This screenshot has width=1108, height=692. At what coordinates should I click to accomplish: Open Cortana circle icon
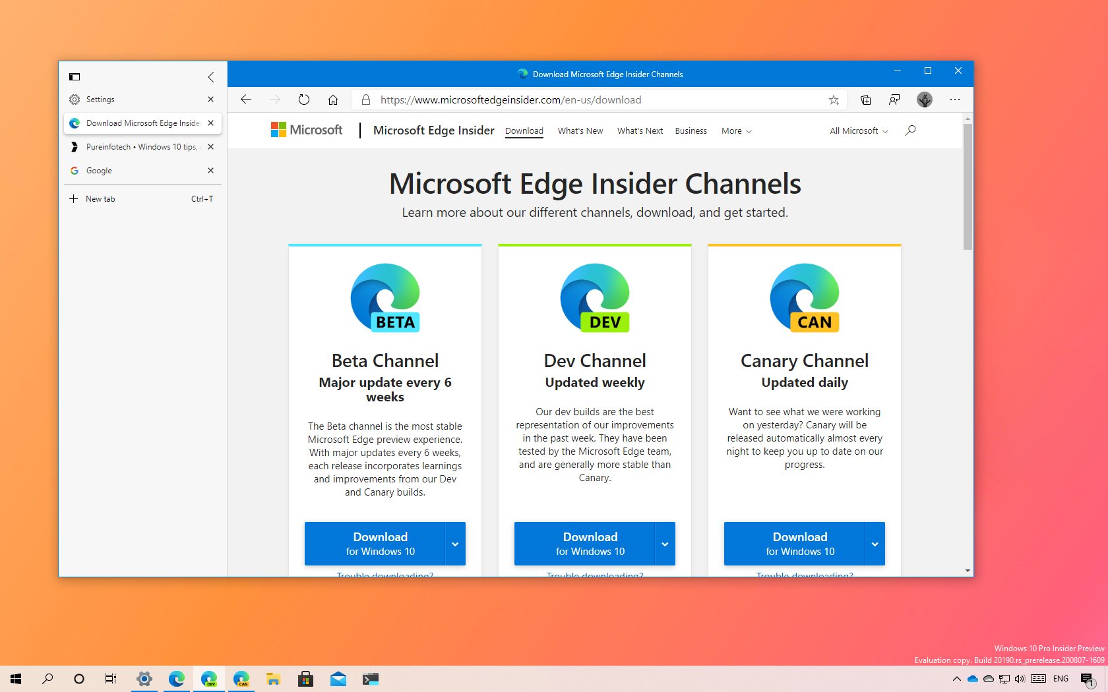(x=79, y=679)
